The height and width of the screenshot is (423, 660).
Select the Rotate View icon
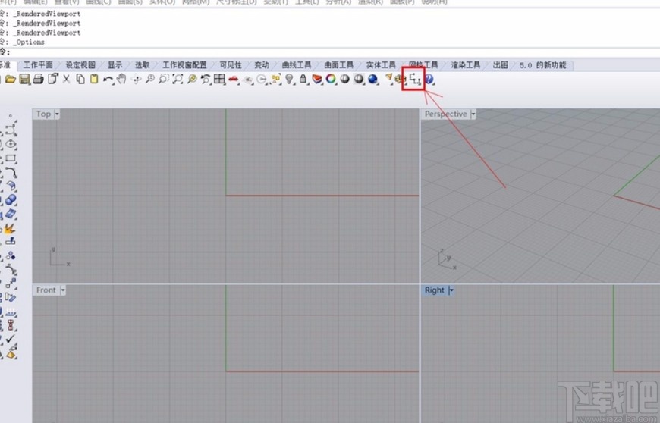click(136, 79)
